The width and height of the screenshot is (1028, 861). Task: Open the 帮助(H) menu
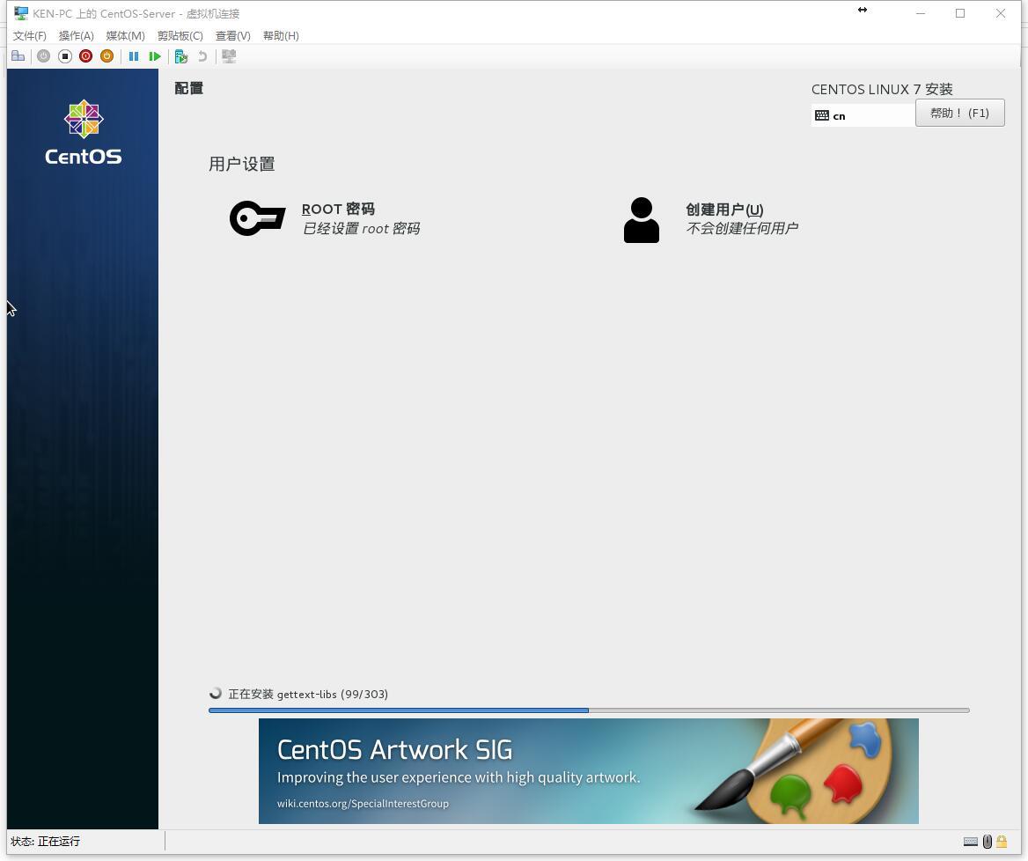point(281,35)
